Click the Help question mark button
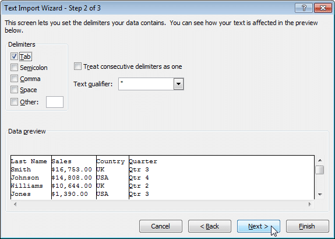This screenshot has height=239, width=335. pos(304,8)
